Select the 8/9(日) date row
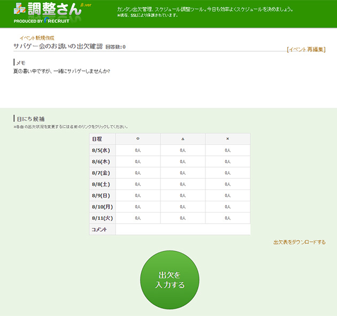The height and width of the screenshot is (316, 337). (101, 195)
